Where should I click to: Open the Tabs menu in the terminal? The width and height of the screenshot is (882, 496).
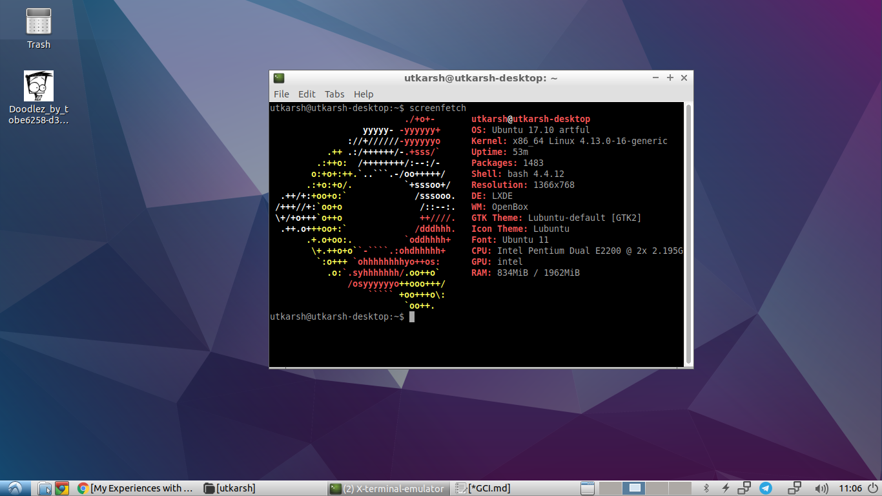(x=334, y=94)
